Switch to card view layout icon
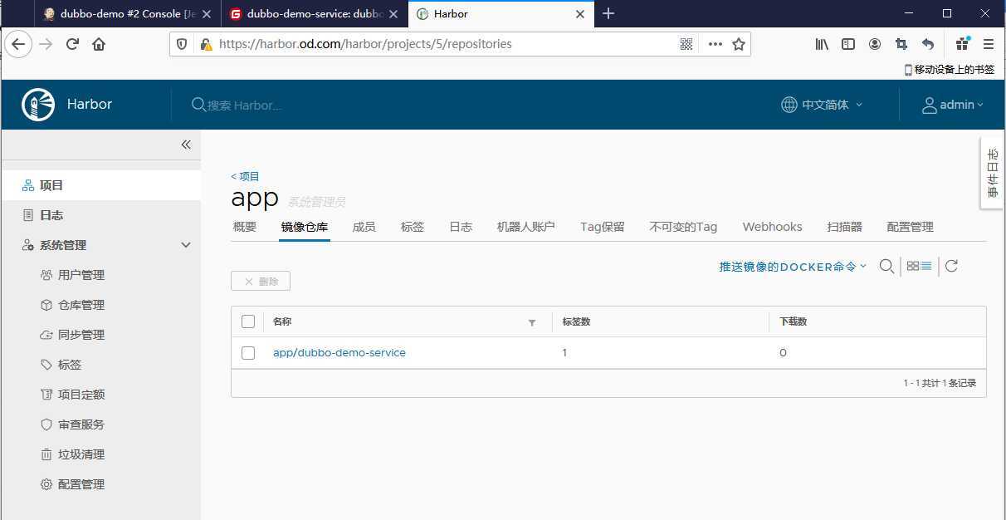Screen dimensions: 1006x520 tap(913, 266)
